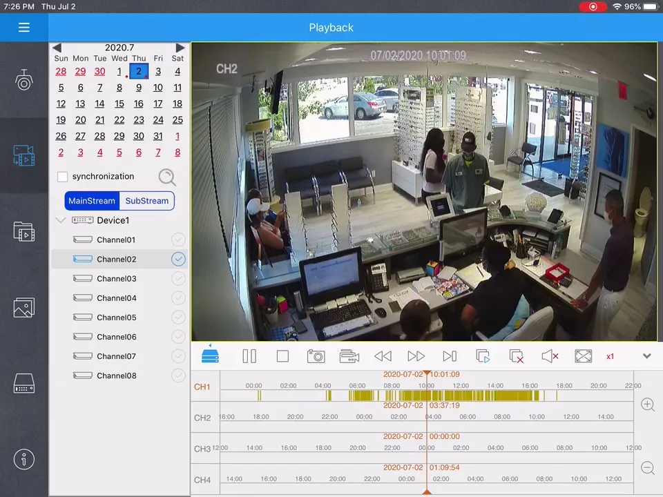The height and width of the screenshot is (497, 663).
Task: Stop the video playback
Action: click(x=282, y=356)
